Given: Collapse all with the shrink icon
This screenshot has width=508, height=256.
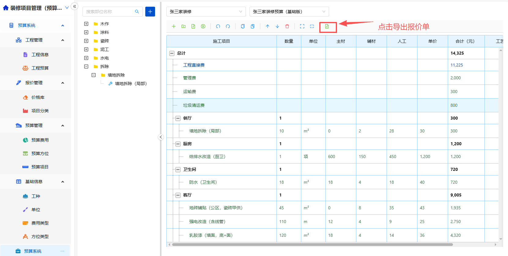Looking at the screenshot, I should [312, 27].
